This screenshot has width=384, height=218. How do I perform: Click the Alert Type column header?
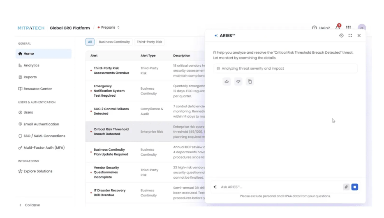[x=148, y=56]
